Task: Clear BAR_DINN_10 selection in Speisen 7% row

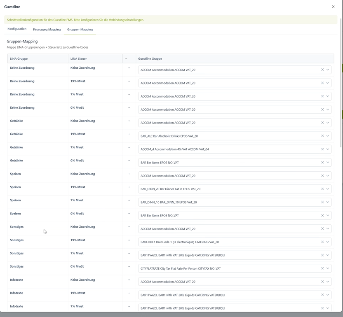Action: tap(322, 202)
